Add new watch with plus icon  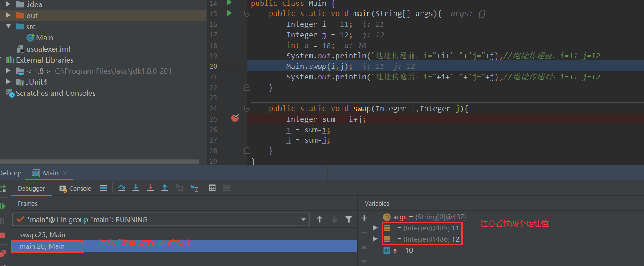tap(364, 218)
